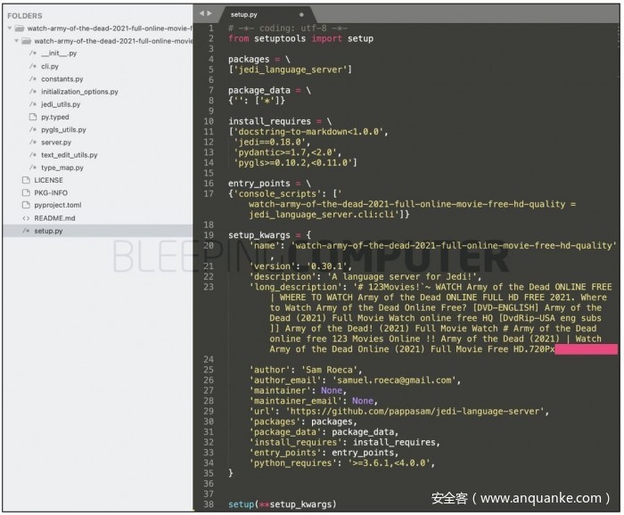The height and width of the screenshot is (515, 624).
Task: Click the github.com/pappasam/jedi-language-server URL
Action: 417,412
